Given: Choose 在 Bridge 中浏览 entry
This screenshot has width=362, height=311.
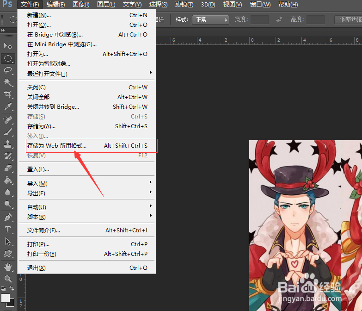Looking at the screenshot, I should click(x=87, y=35).
